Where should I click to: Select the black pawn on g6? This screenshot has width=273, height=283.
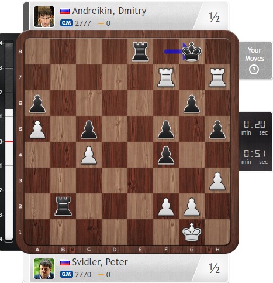tap(192, 104)
